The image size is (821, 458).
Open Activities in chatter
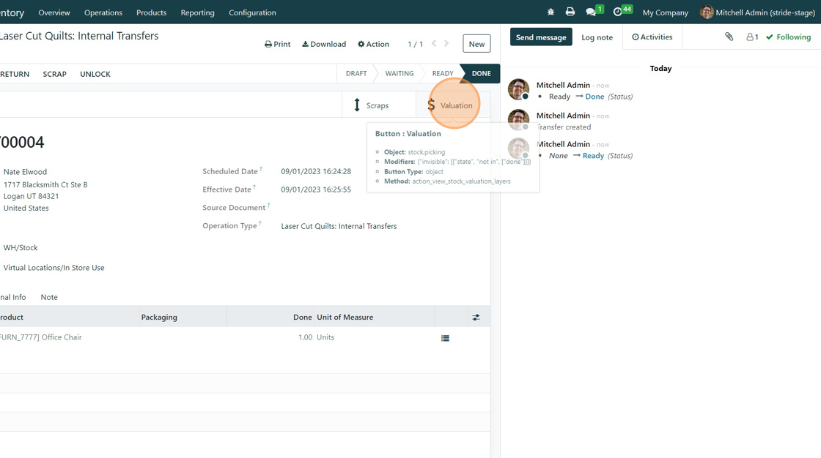[x=652, y=37]
